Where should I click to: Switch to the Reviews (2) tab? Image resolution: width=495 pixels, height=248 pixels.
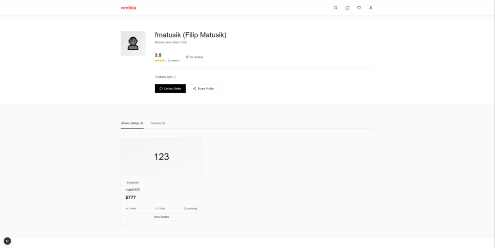pyautogui.click(x=158, y=123)
